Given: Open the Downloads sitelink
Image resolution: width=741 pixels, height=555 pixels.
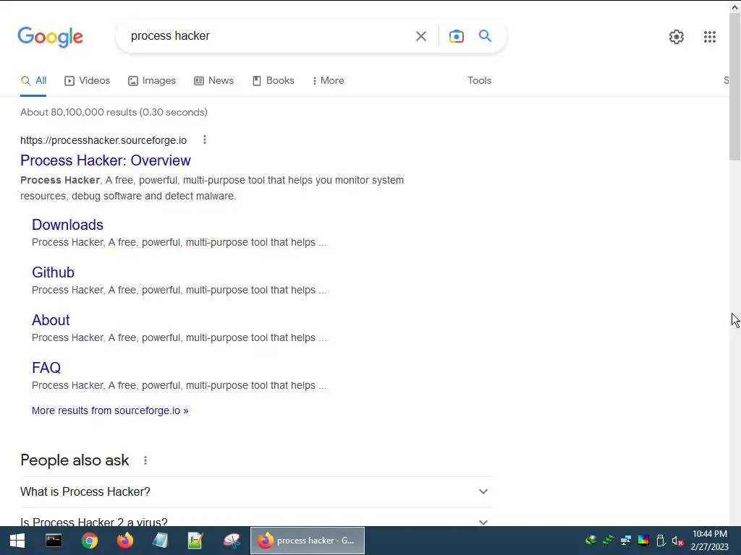Looking at the screenshot, I should pos(67,225).
